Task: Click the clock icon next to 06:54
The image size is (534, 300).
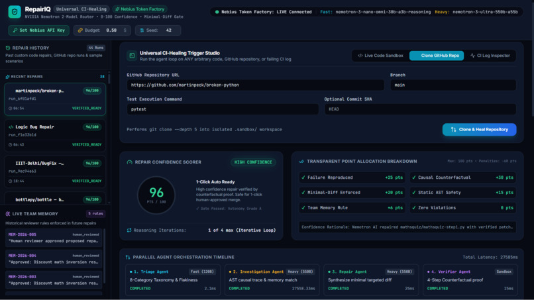Action: [10, 109]
